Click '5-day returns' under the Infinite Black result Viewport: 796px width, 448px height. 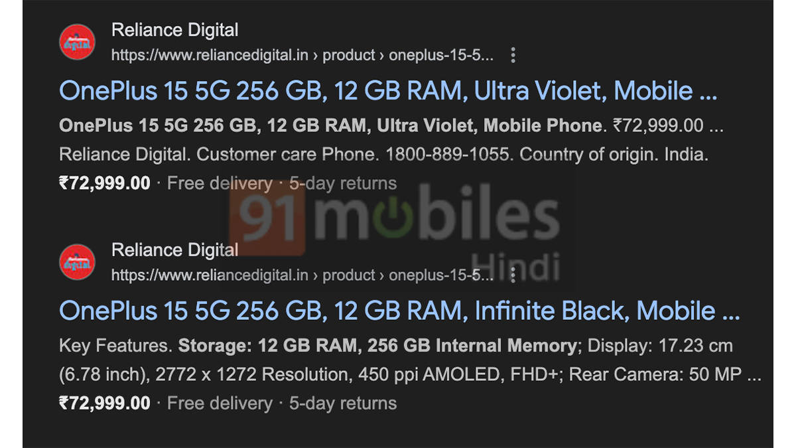(x=343, y=403)
